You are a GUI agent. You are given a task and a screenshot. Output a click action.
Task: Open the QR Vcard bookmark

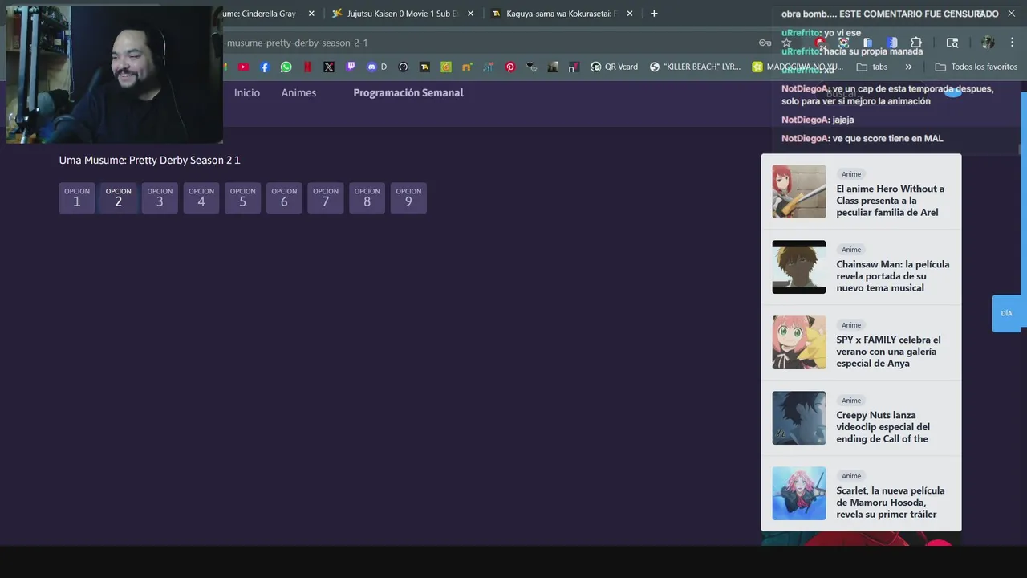pos(614,67)
